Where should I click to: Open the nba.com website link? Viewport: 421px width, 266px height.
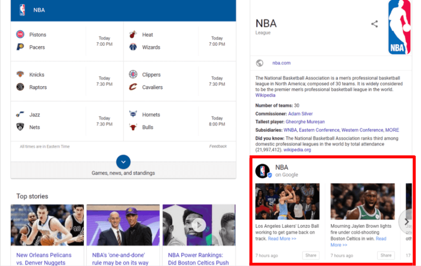(x=281, y=63)
